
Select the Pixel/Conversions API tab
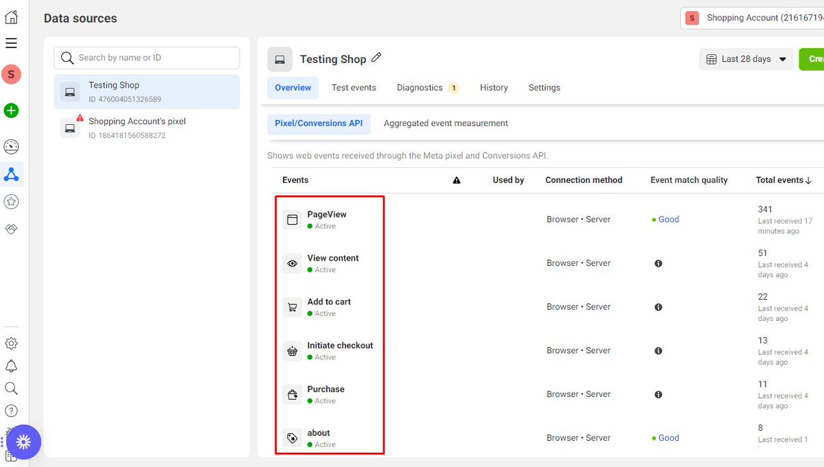319,123
